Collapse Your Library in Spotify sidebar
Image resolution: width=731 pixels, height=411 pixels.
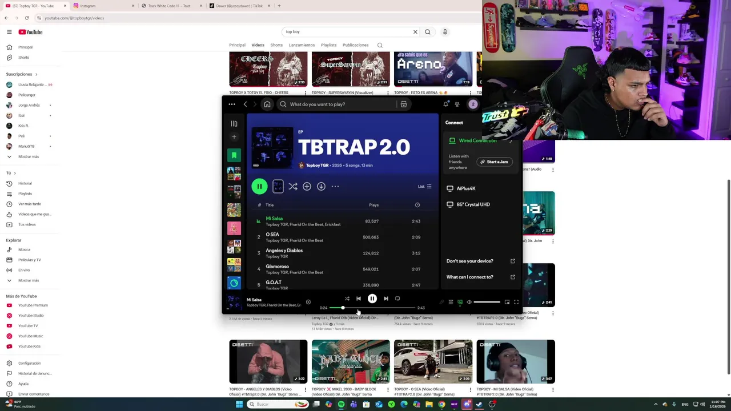(234, 123)
